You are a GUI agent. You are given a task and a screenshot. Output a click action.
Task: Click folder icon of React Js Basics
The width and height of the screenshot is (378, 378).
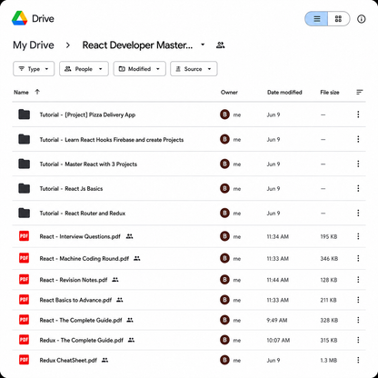tap(24, 188)
